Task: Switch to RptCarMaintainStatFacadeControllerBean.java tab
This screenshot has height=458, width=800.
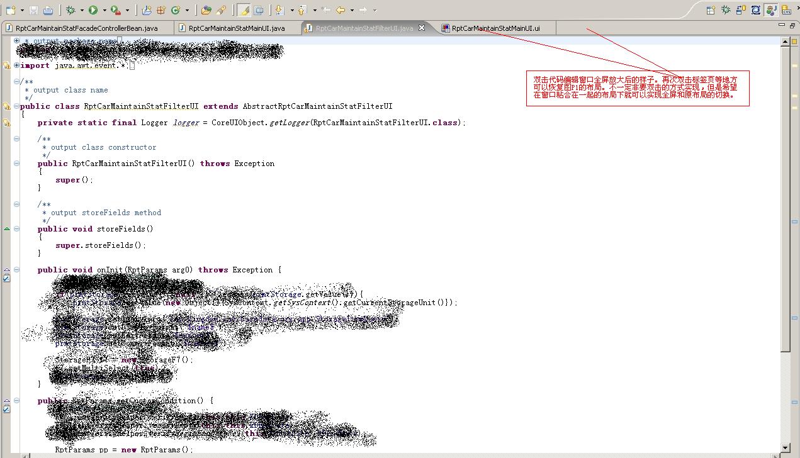Action: point(86,28)
